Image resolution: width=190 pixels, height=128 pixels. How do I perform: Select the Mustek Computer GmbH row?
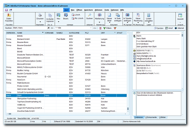click(66, 74)
